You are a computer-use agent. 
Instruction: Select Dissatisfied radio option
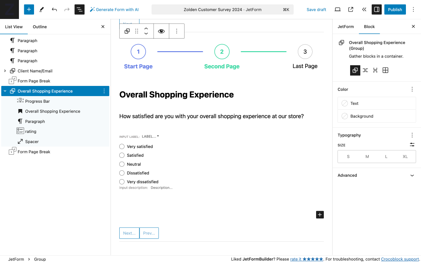(x=122, y=173)
